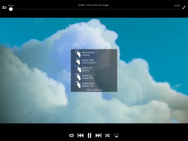This screenshot has width=188, height=141.
Task: Exit fullscreen with the shrink icon
Action: pyautogui.click(x=184, y=8)
